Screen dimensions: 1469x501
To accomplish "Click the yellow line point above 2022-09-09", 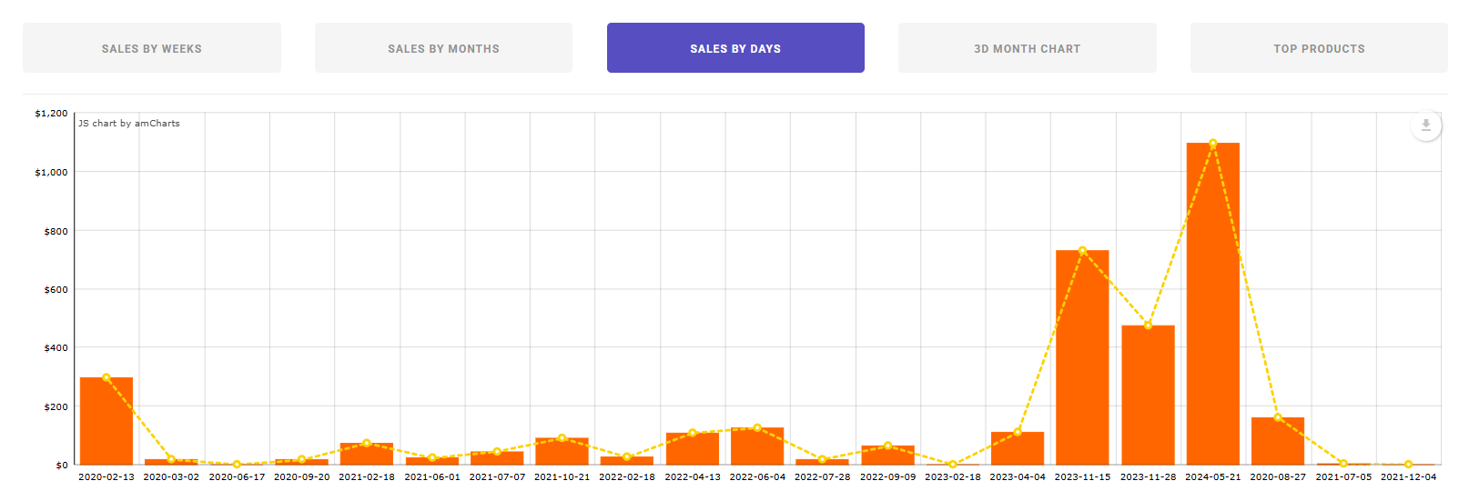I will coord(888,446).
